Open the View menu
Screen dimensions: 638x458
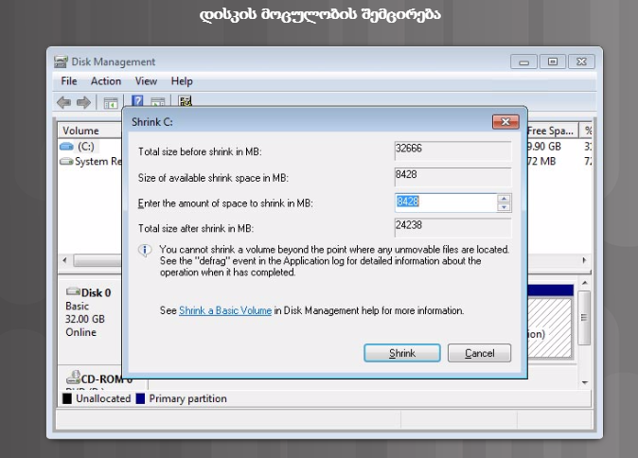pos(146,81)
